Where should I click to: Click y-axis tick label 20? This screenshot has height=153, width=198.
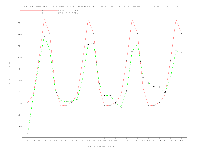19,58
